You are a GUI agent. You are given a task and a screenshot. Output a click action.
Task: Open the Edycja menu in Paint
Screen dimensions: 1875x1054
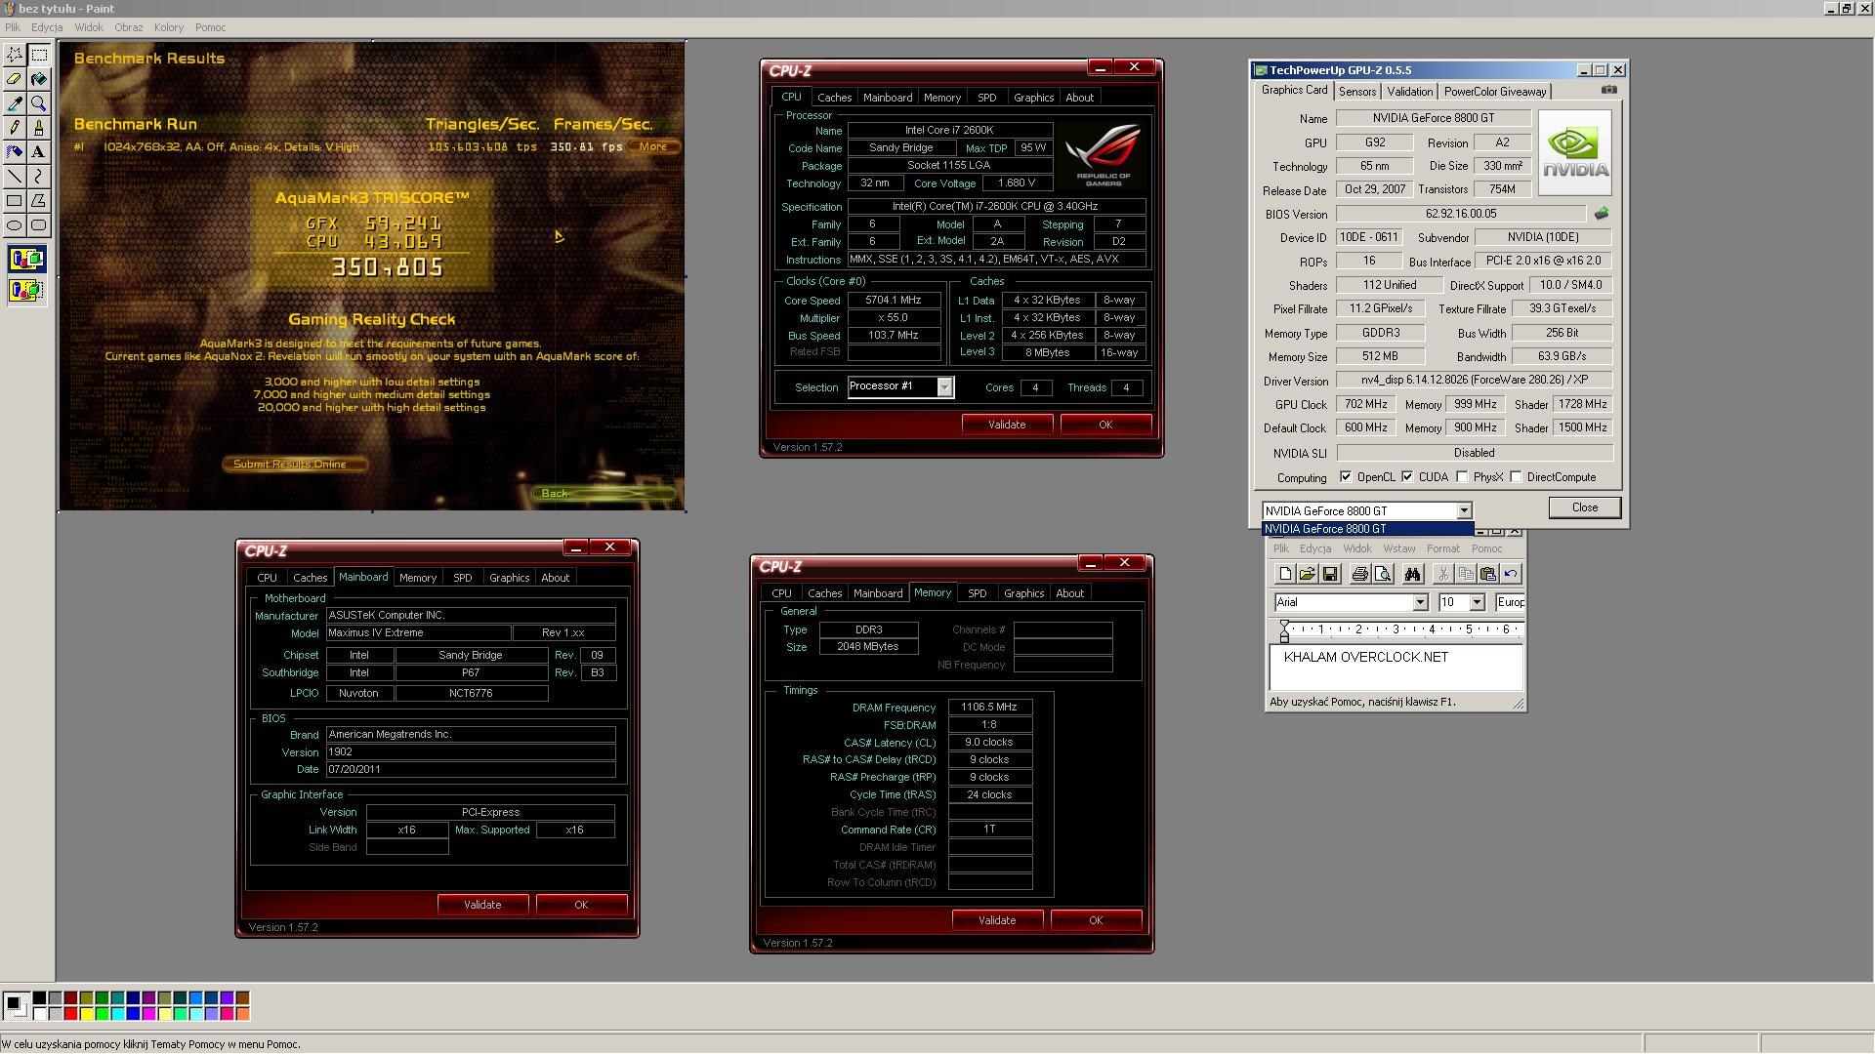pyautogui.click(x=47, y=27)
